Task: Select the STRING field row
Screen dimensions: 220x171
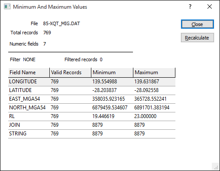Action: point(92,134)
